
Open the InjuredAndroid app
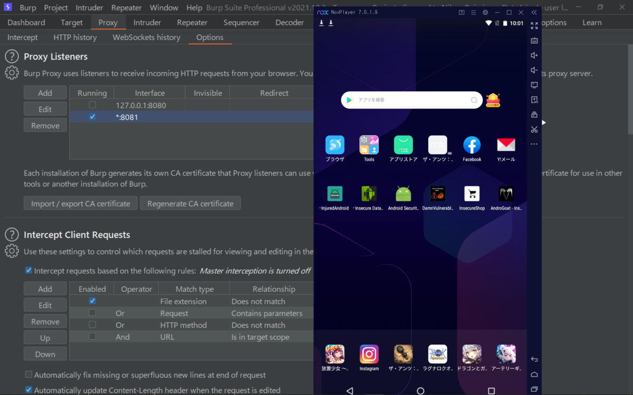335,194
